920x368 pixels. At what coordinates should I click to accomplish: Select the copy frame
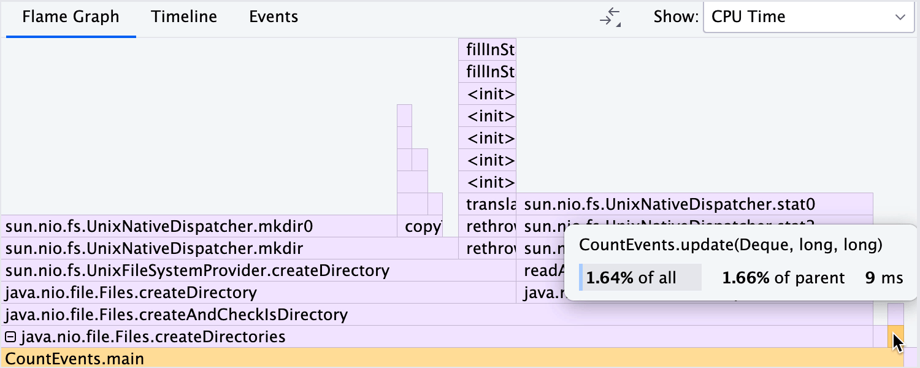[420, 226]
